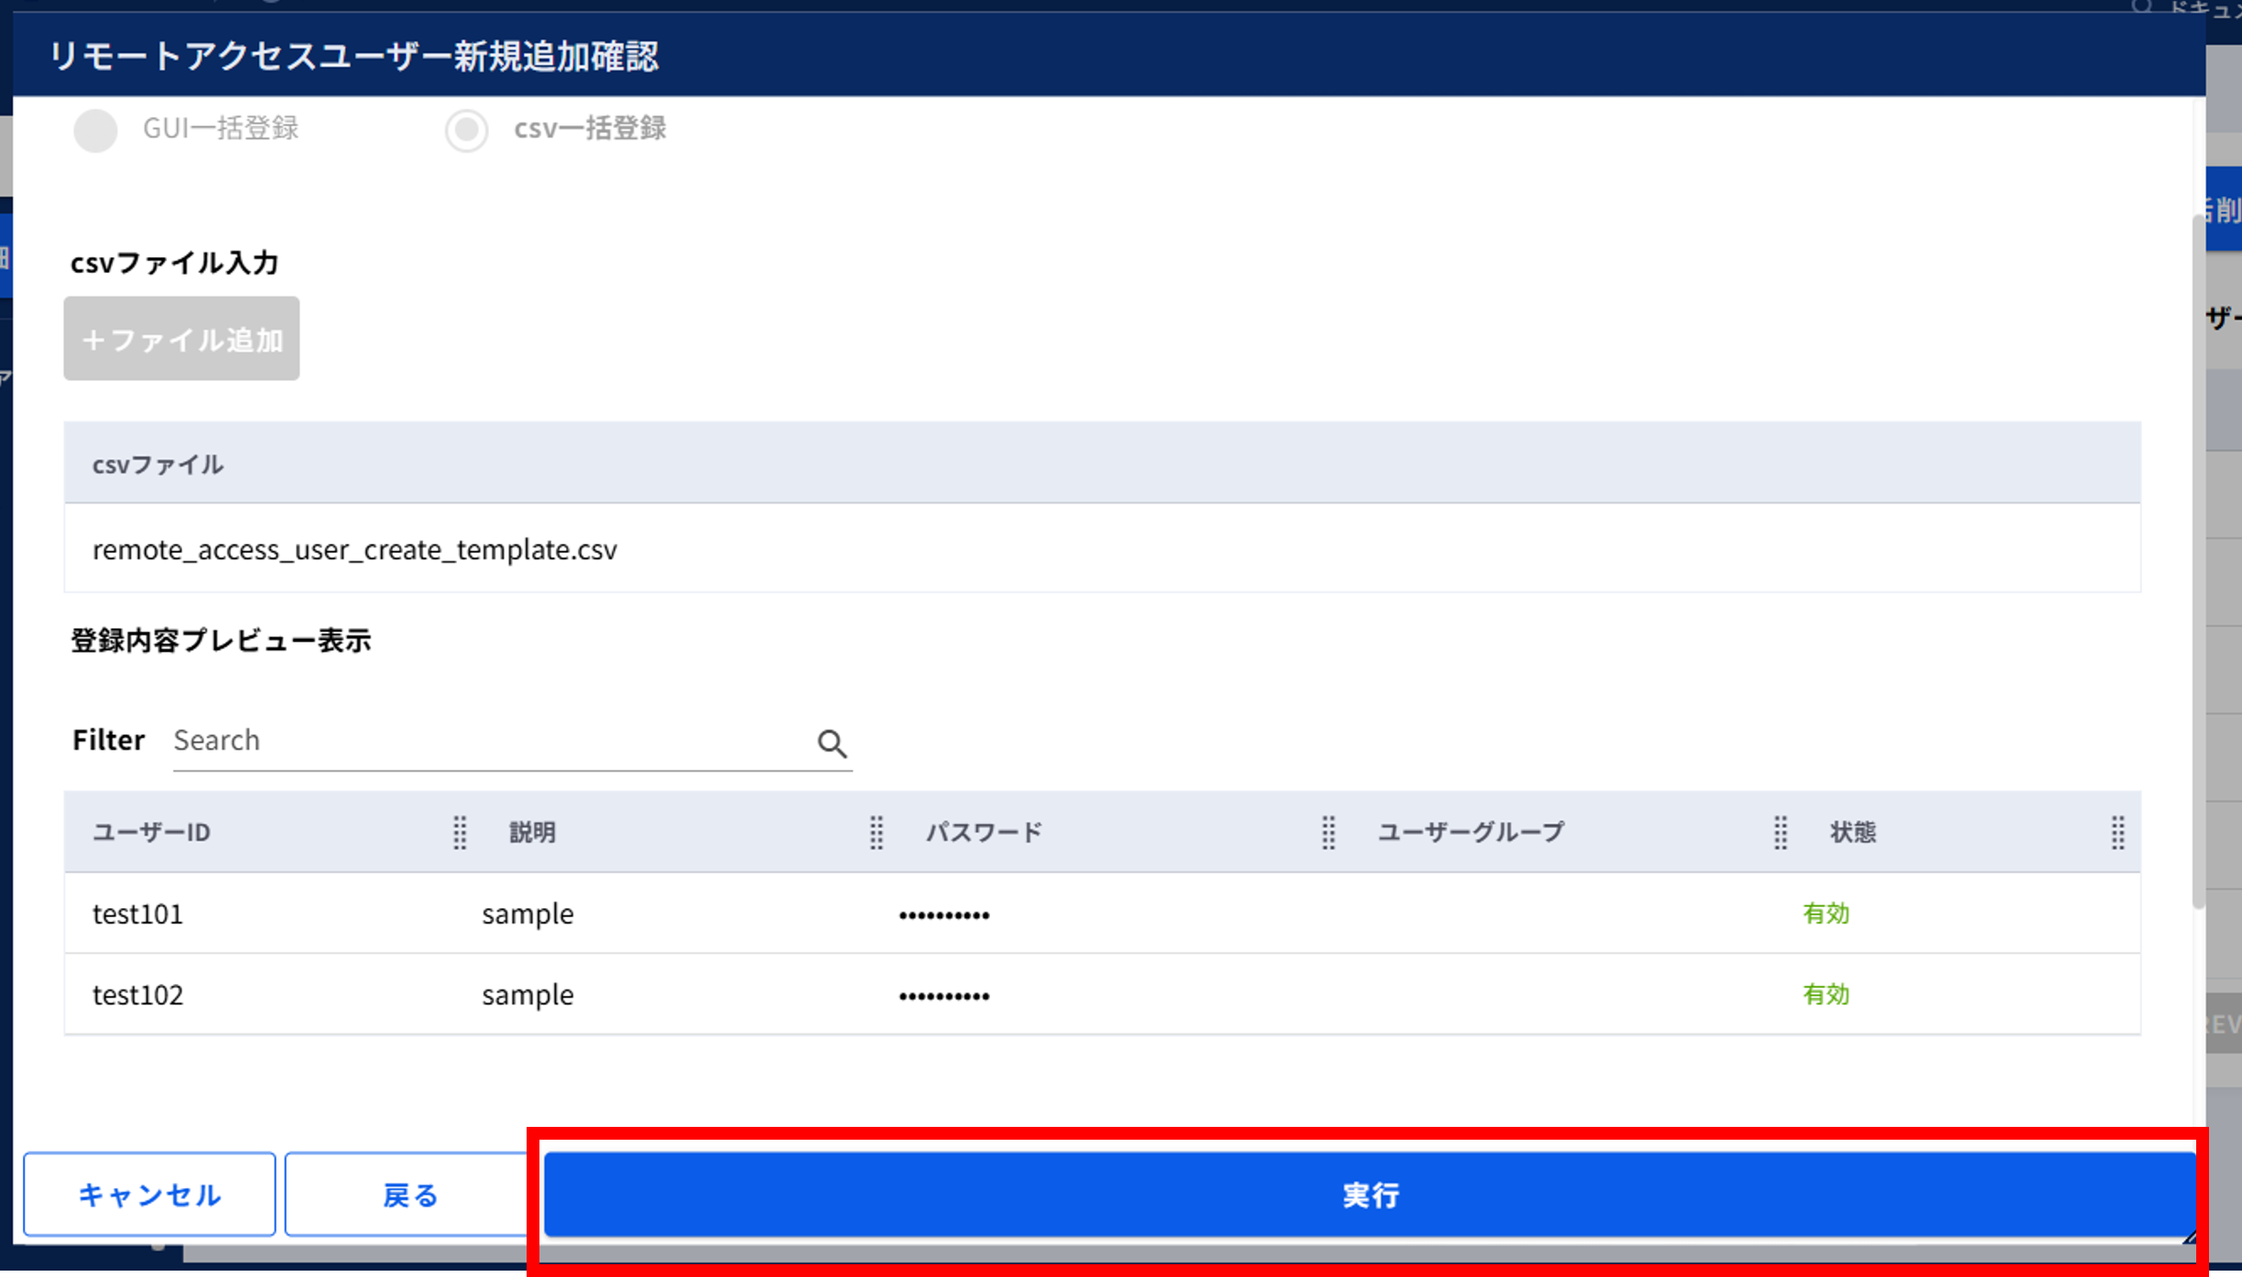Screen dimensions: 2242x1277
Task: Click the ＋ファイル追加 button
Action: (181, 339)
